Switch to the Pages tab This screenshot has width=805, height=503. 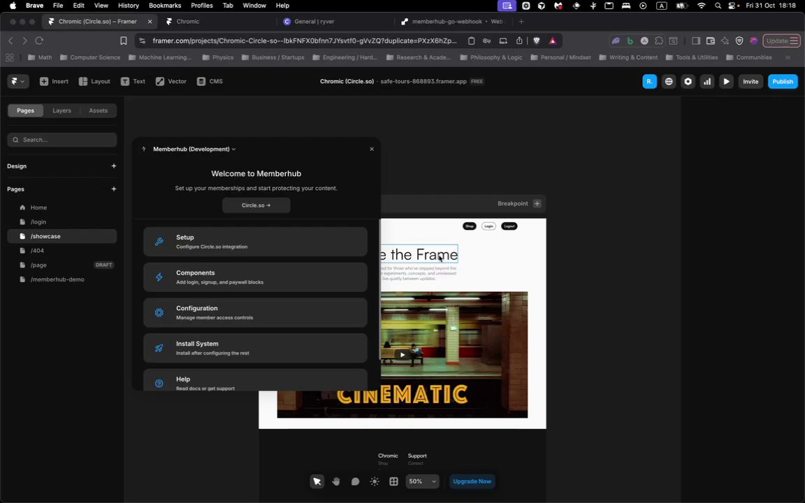[25, 110]
